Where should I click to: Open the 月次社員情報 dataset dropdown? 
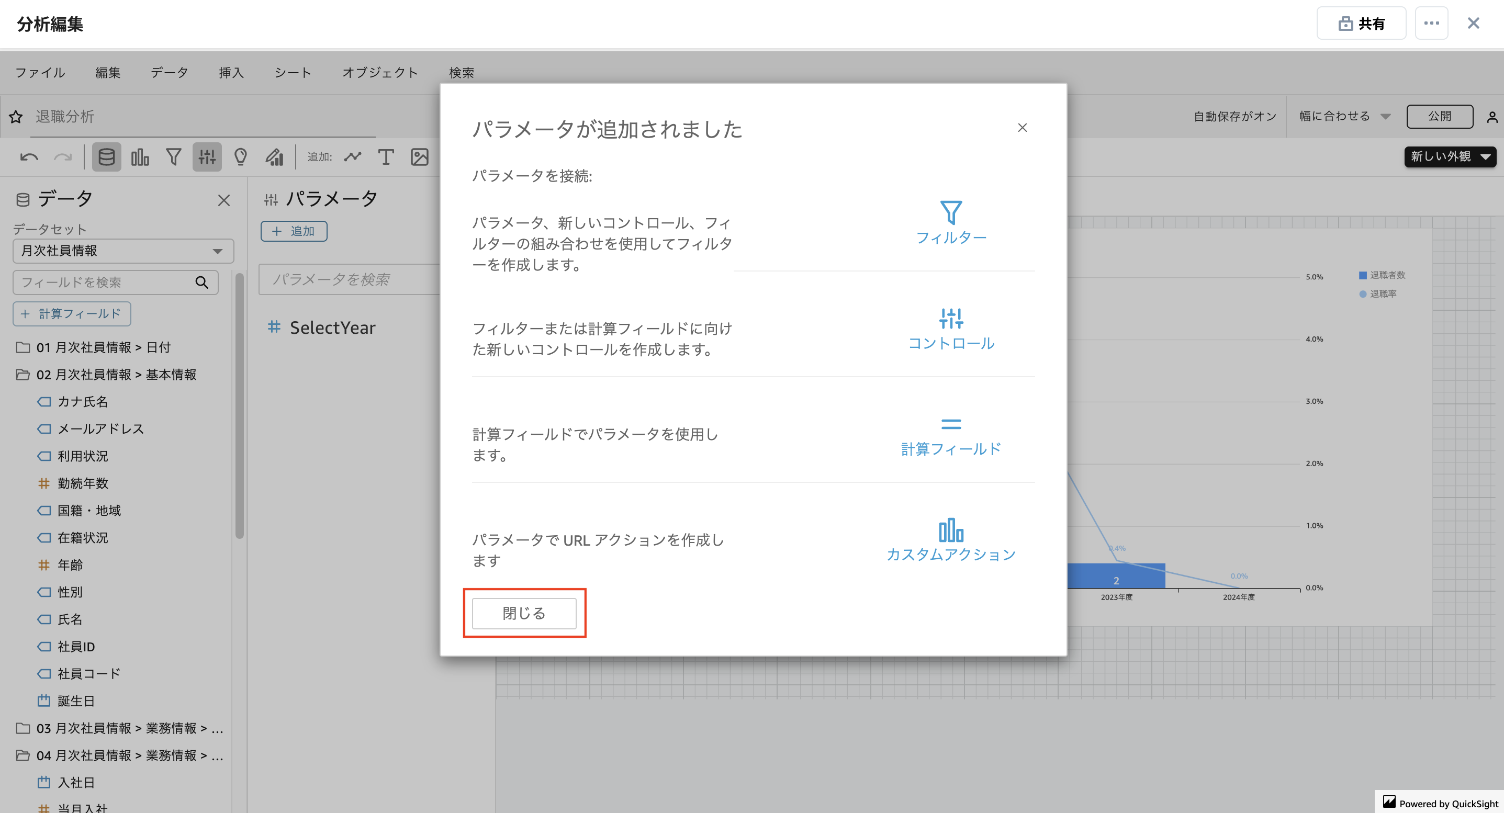123,251
